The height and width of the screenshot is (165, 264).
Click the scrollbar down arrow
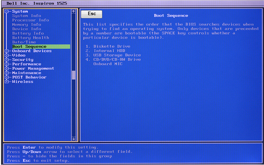pyautogui.click(x=73, y=139)
